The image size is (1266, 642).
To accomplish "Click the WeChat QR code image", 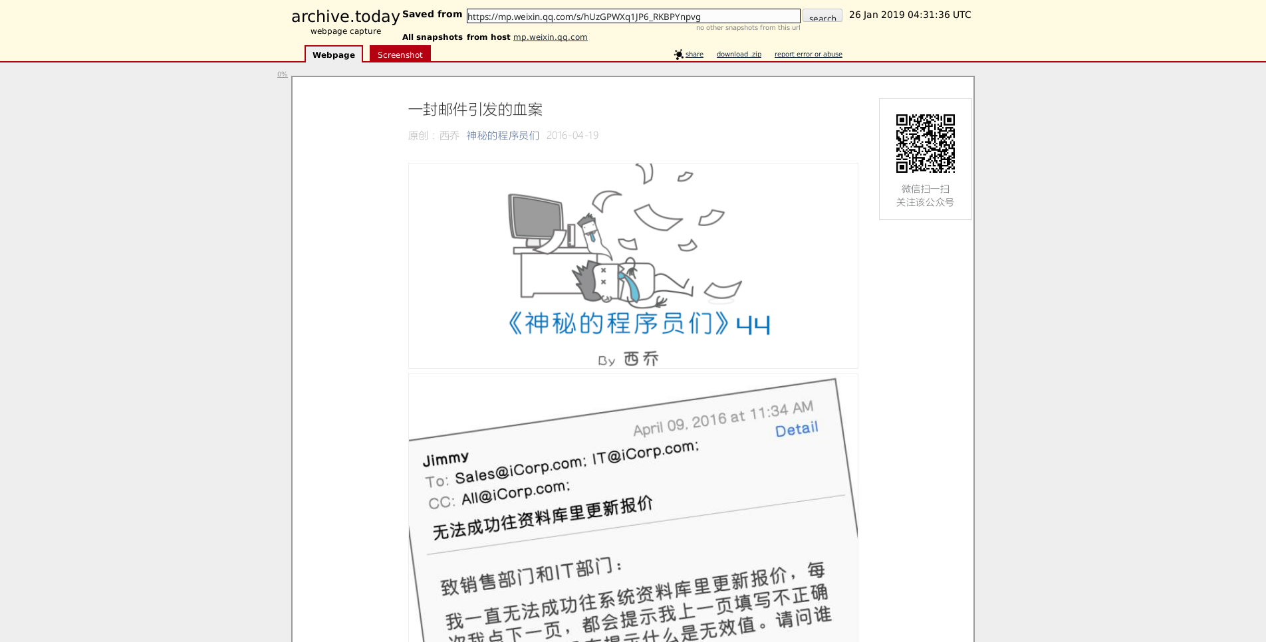I will click(x=925, y=144).
